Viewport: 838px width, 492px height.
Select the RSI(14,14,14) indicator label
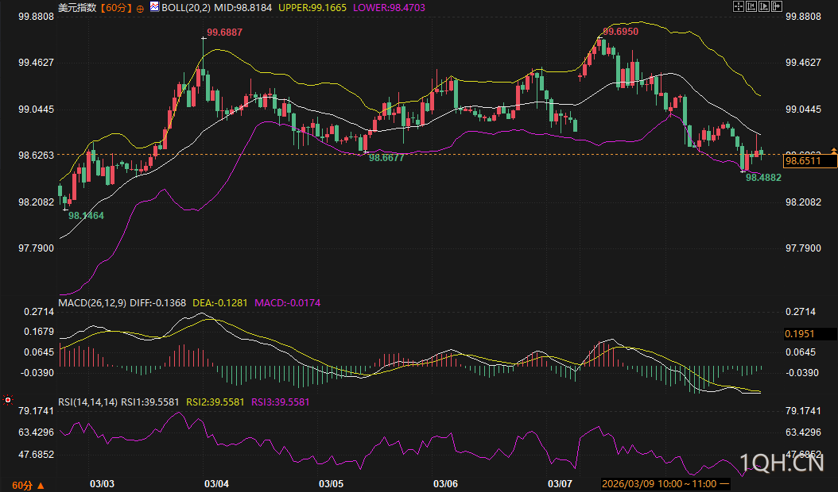pos(88,402)
